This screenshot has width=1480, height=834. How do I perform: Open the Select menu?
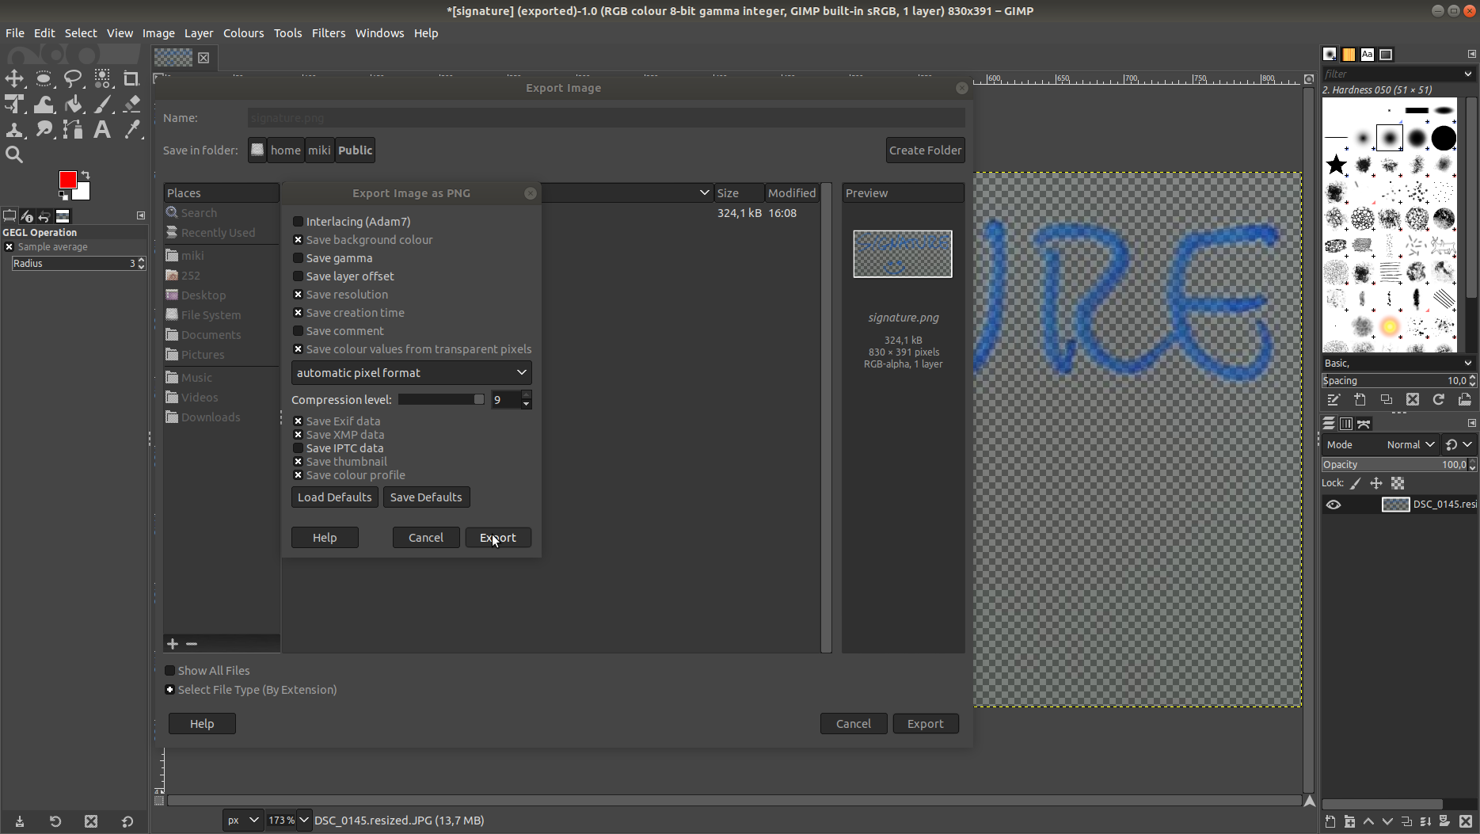(x=81, y=33)
